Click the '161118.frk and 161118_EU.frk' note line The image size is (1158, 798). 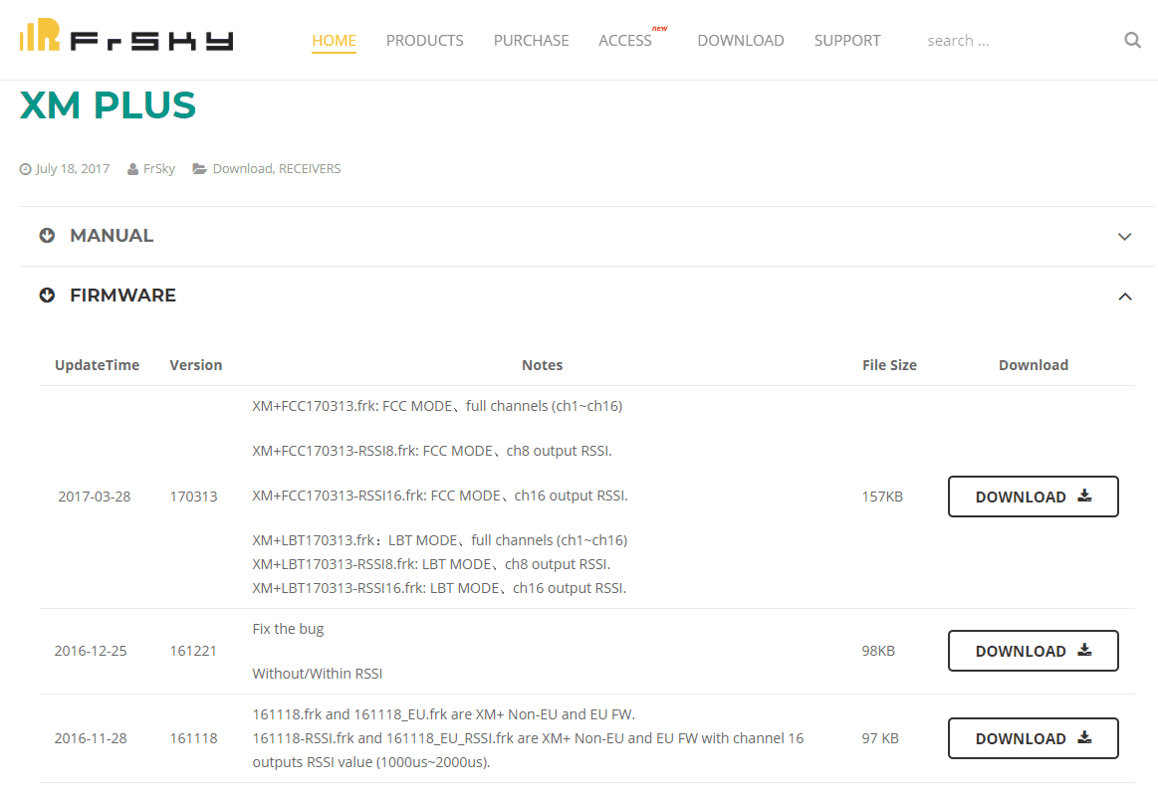coord(444,714)
